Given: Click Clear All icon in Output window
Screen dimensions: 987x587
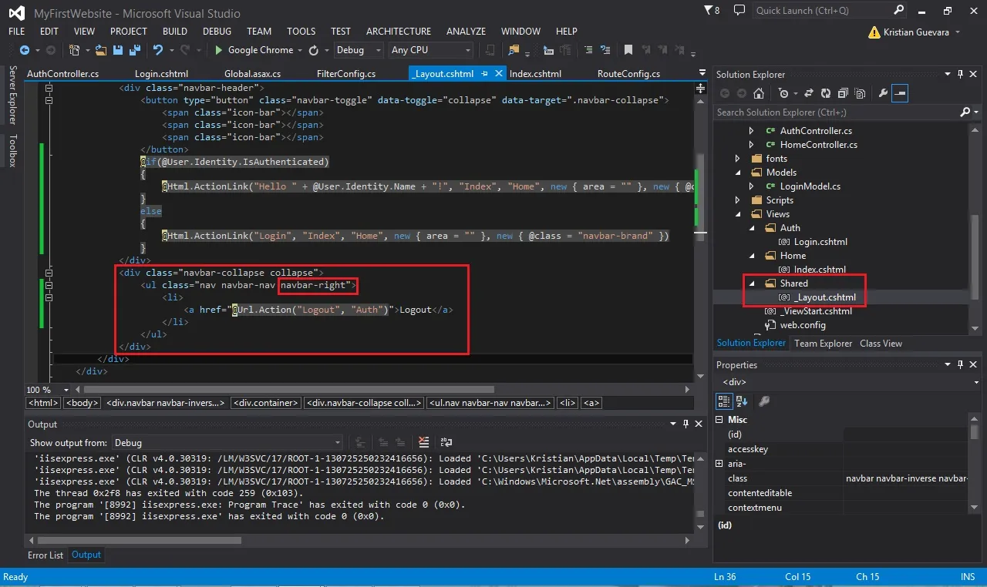Looking at the screenshot, I should coord(423,442).
